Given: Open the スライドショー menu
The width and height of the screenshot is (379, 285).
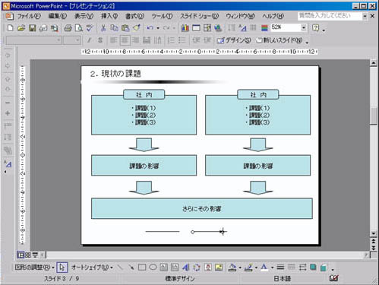Looking at the screenshot, I should 199,16.
